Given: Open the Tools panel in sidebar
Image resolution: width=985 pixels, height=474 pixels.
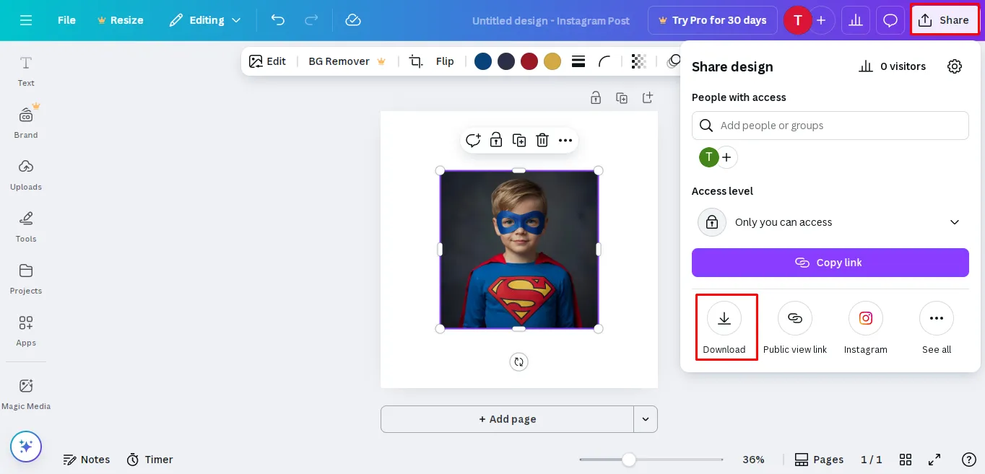Looking at the screenshot, I should tap(26, 227).
